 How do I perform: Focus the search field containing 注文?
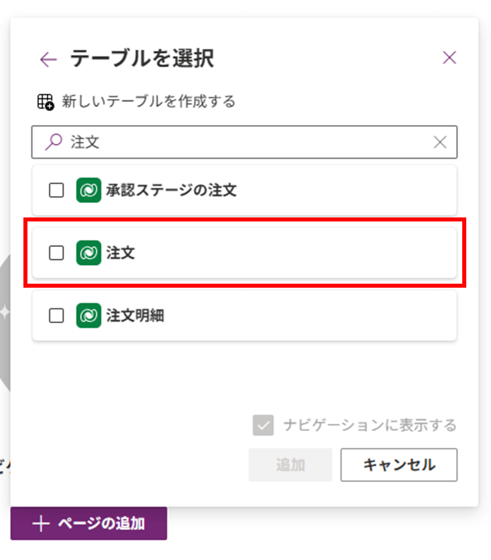[244, 142]
